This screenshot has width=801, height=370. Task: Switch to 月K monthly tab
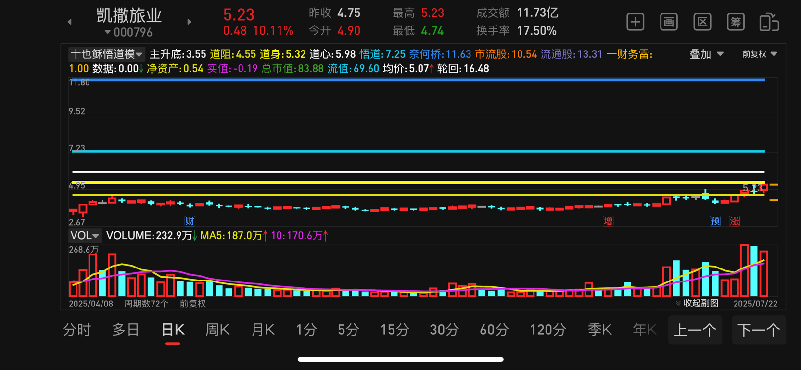coord(263,330)
